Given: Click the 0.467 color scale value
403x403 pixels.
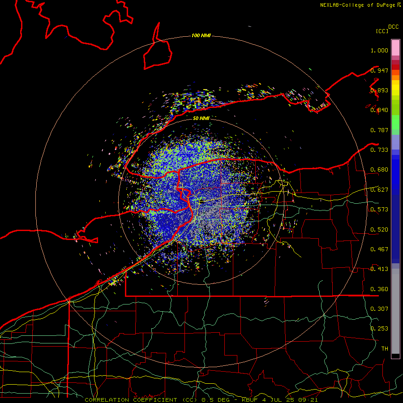Looking at the screenshot, I should click(379, 249).
